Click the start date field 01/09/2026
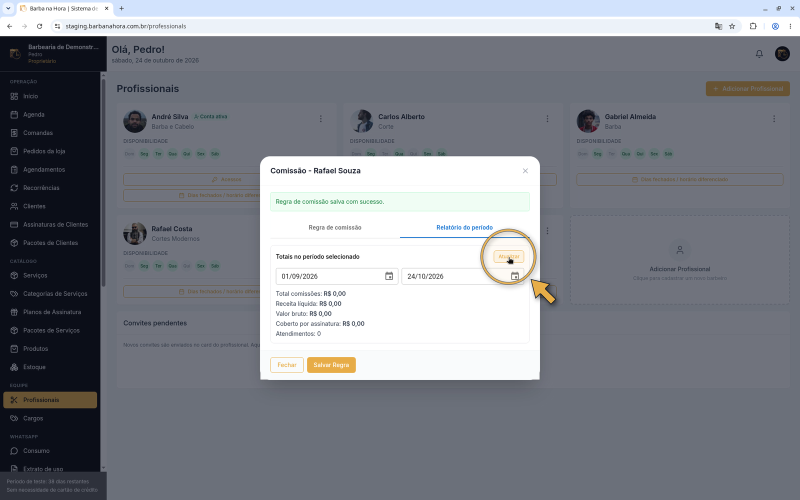This screenshot has height=500, width=800. click(337, 276)
